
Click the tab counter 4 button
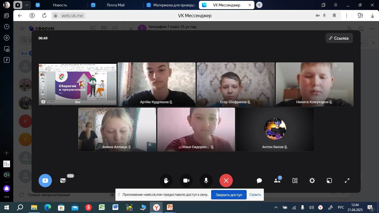[18, 5]
